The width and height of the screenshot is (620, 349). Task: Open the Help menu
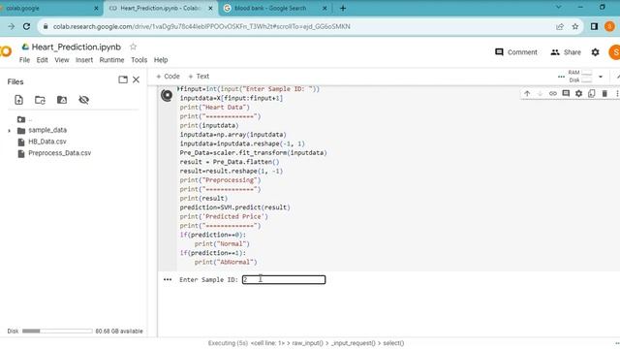pyautogui.click(x=161, y=60)
